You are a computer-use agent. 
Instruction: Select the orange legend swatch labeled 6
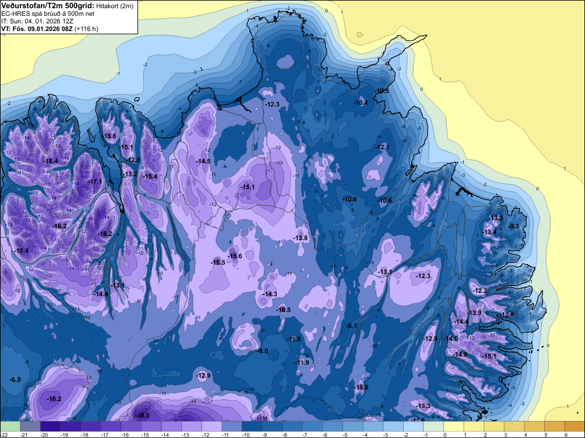coord(574,426)
